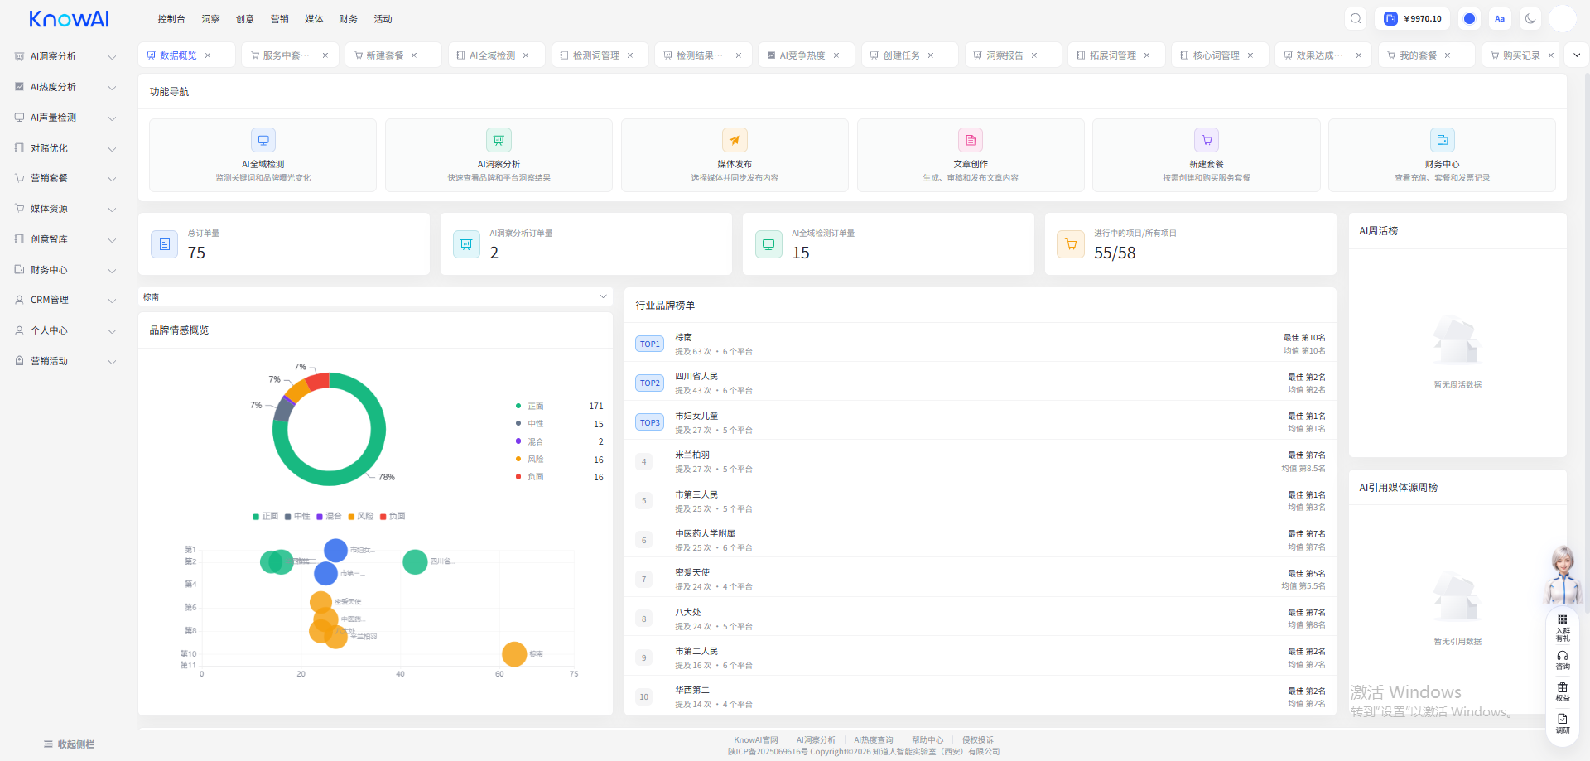The width and height of the screenshot is (1590, 761).
Task: Expand AI热度分析 sidebar section
Action: (x=65, y=87)
